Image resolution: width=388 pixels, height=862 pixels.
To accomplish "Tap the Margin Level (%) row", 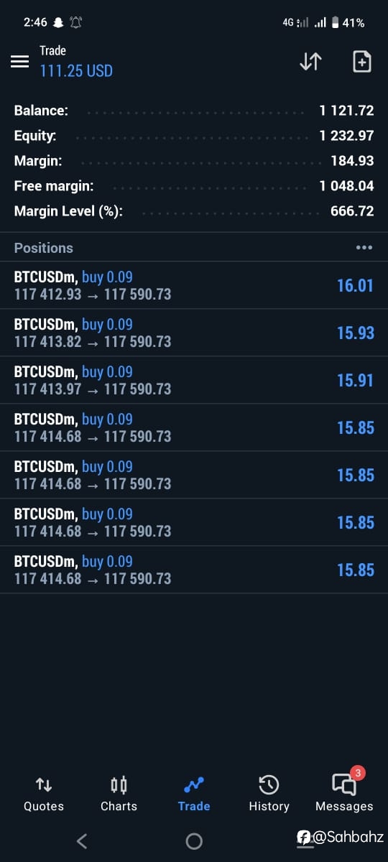I will (x=194, y=211).
